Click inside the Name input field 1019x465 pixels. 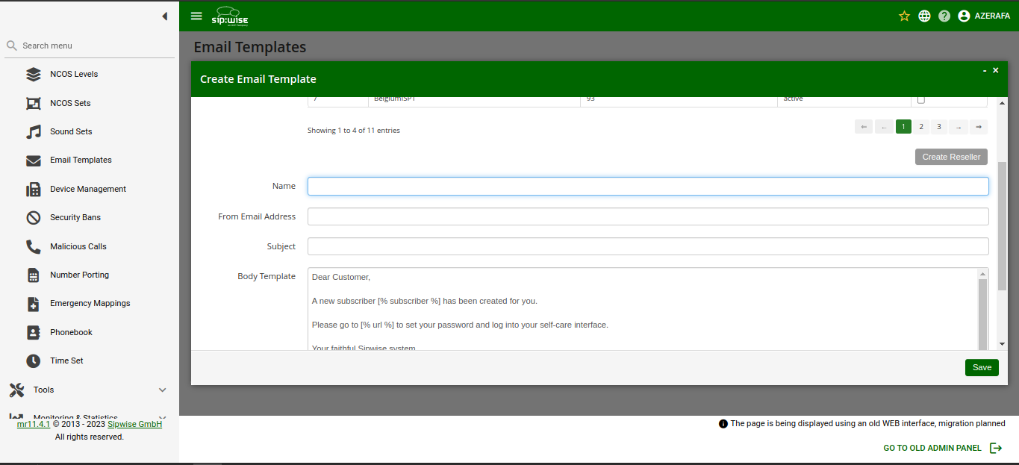coord(648,186)
